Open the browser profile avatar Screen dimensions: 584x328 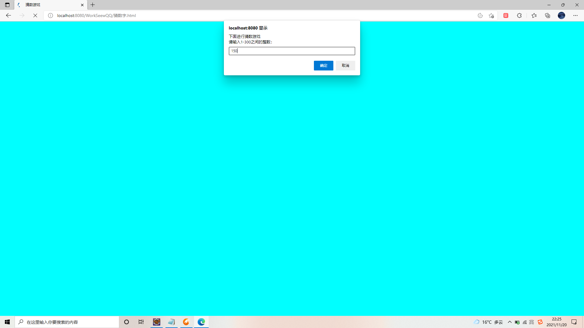[561, 15]
